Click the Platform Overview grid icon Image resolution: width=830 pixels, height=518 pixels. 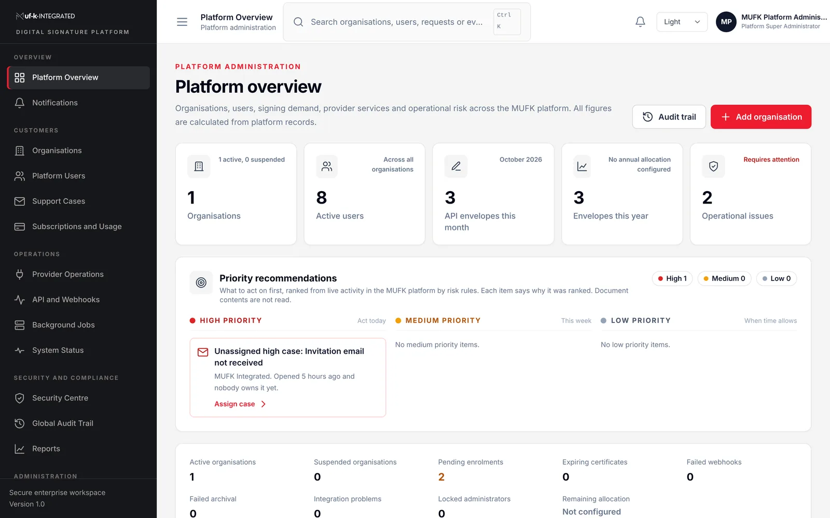click(20, 78)
